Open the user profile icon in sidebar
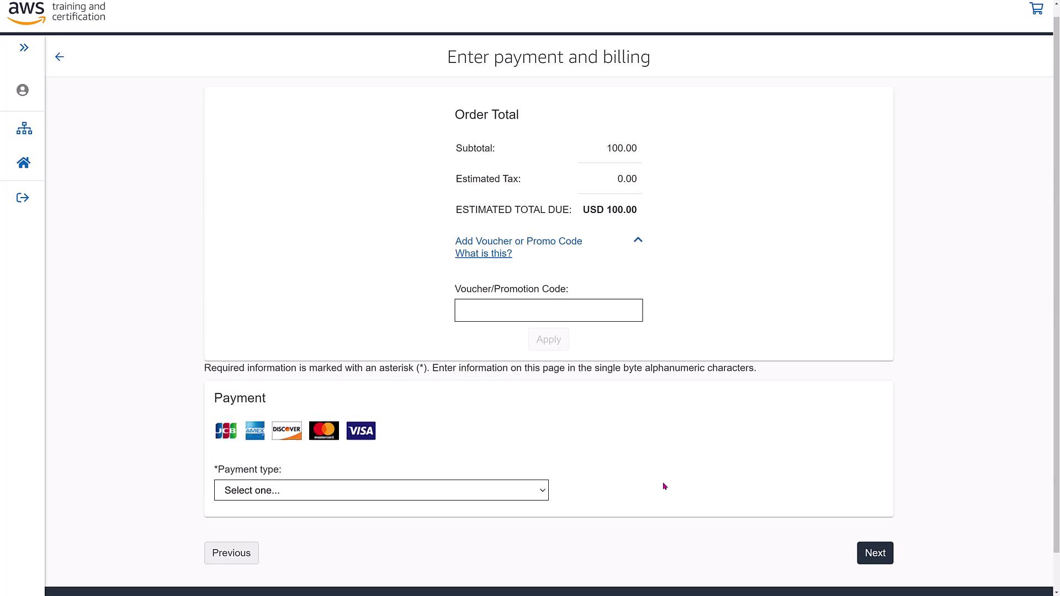The image size is (1060, 596). click(23, 90)
